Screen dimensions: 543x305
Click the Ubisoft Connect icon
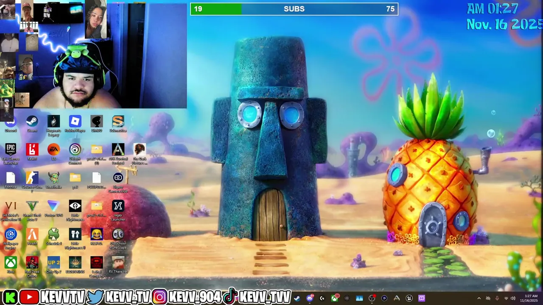[x=75, y=154]
